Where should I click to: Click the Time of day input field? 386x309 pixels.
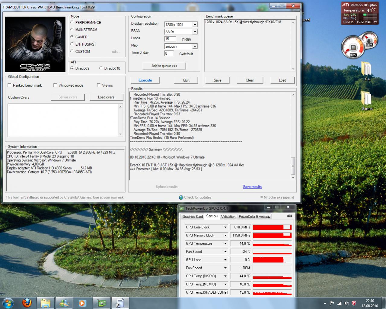pos(169,53)
